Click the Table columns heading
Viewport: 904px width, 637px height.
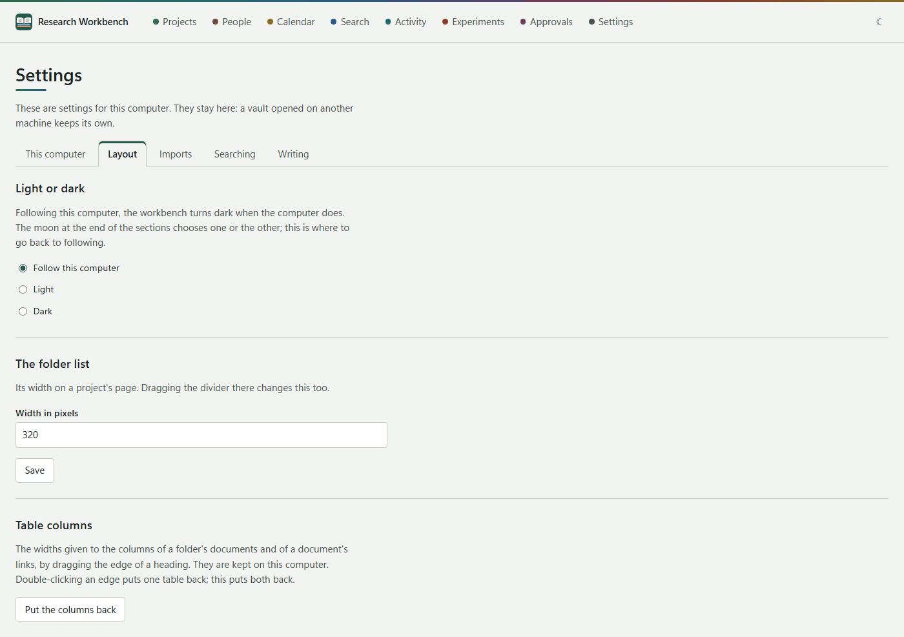click(x=54, y=525)
